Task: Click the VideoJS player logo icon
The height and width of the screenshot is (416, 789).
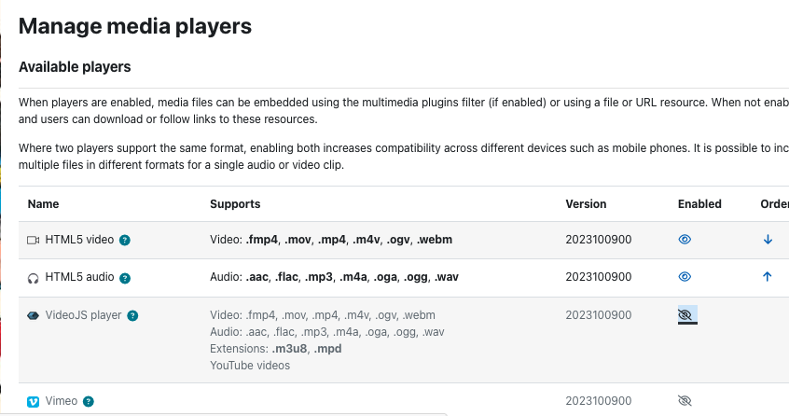Action: pos(34,316)
